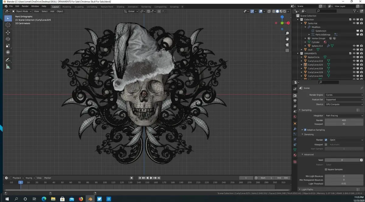Viewport: 365px width, 202px height.
Task: Activate the Transform tool
Action: click(x=8, y=52)
